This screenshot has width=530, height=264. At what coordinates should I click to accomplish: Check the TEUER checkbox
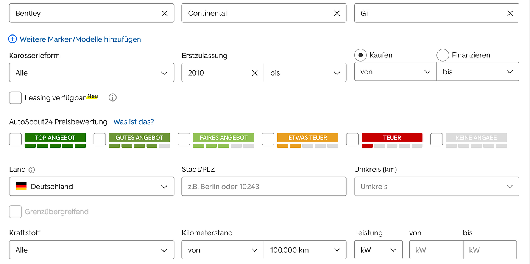click(x=352, y=139)
